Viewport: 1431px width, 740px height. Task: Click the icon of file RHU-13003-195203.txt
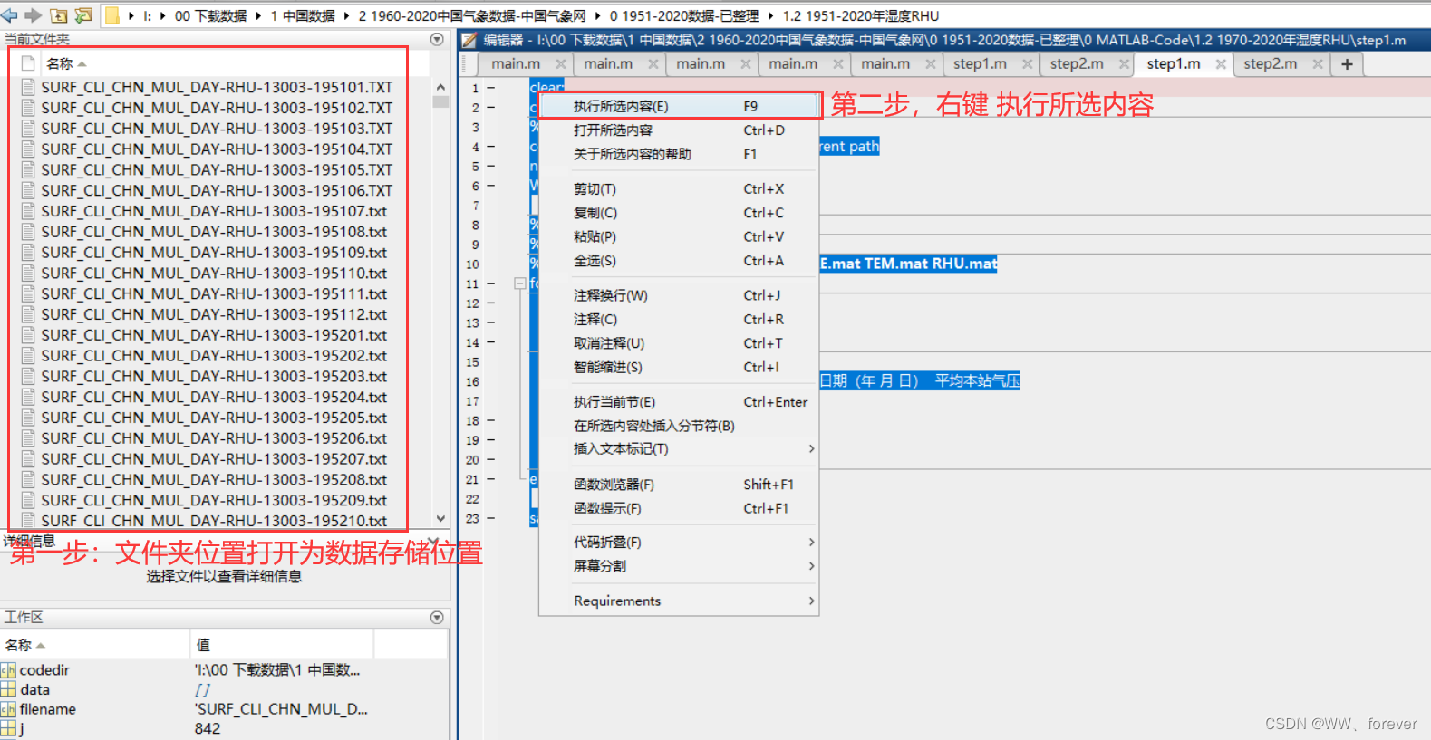pyautogui.click(x=28, y=377)
